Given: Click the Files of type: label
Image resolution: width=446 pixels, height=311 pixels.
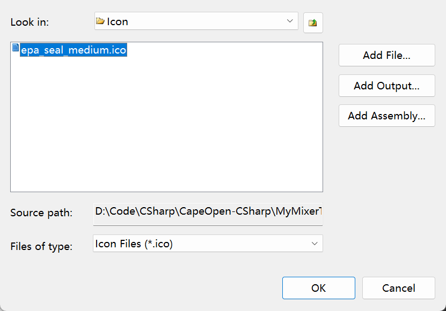Looking at the screenshot, I should pyautogui.click(x=41, y=246).
